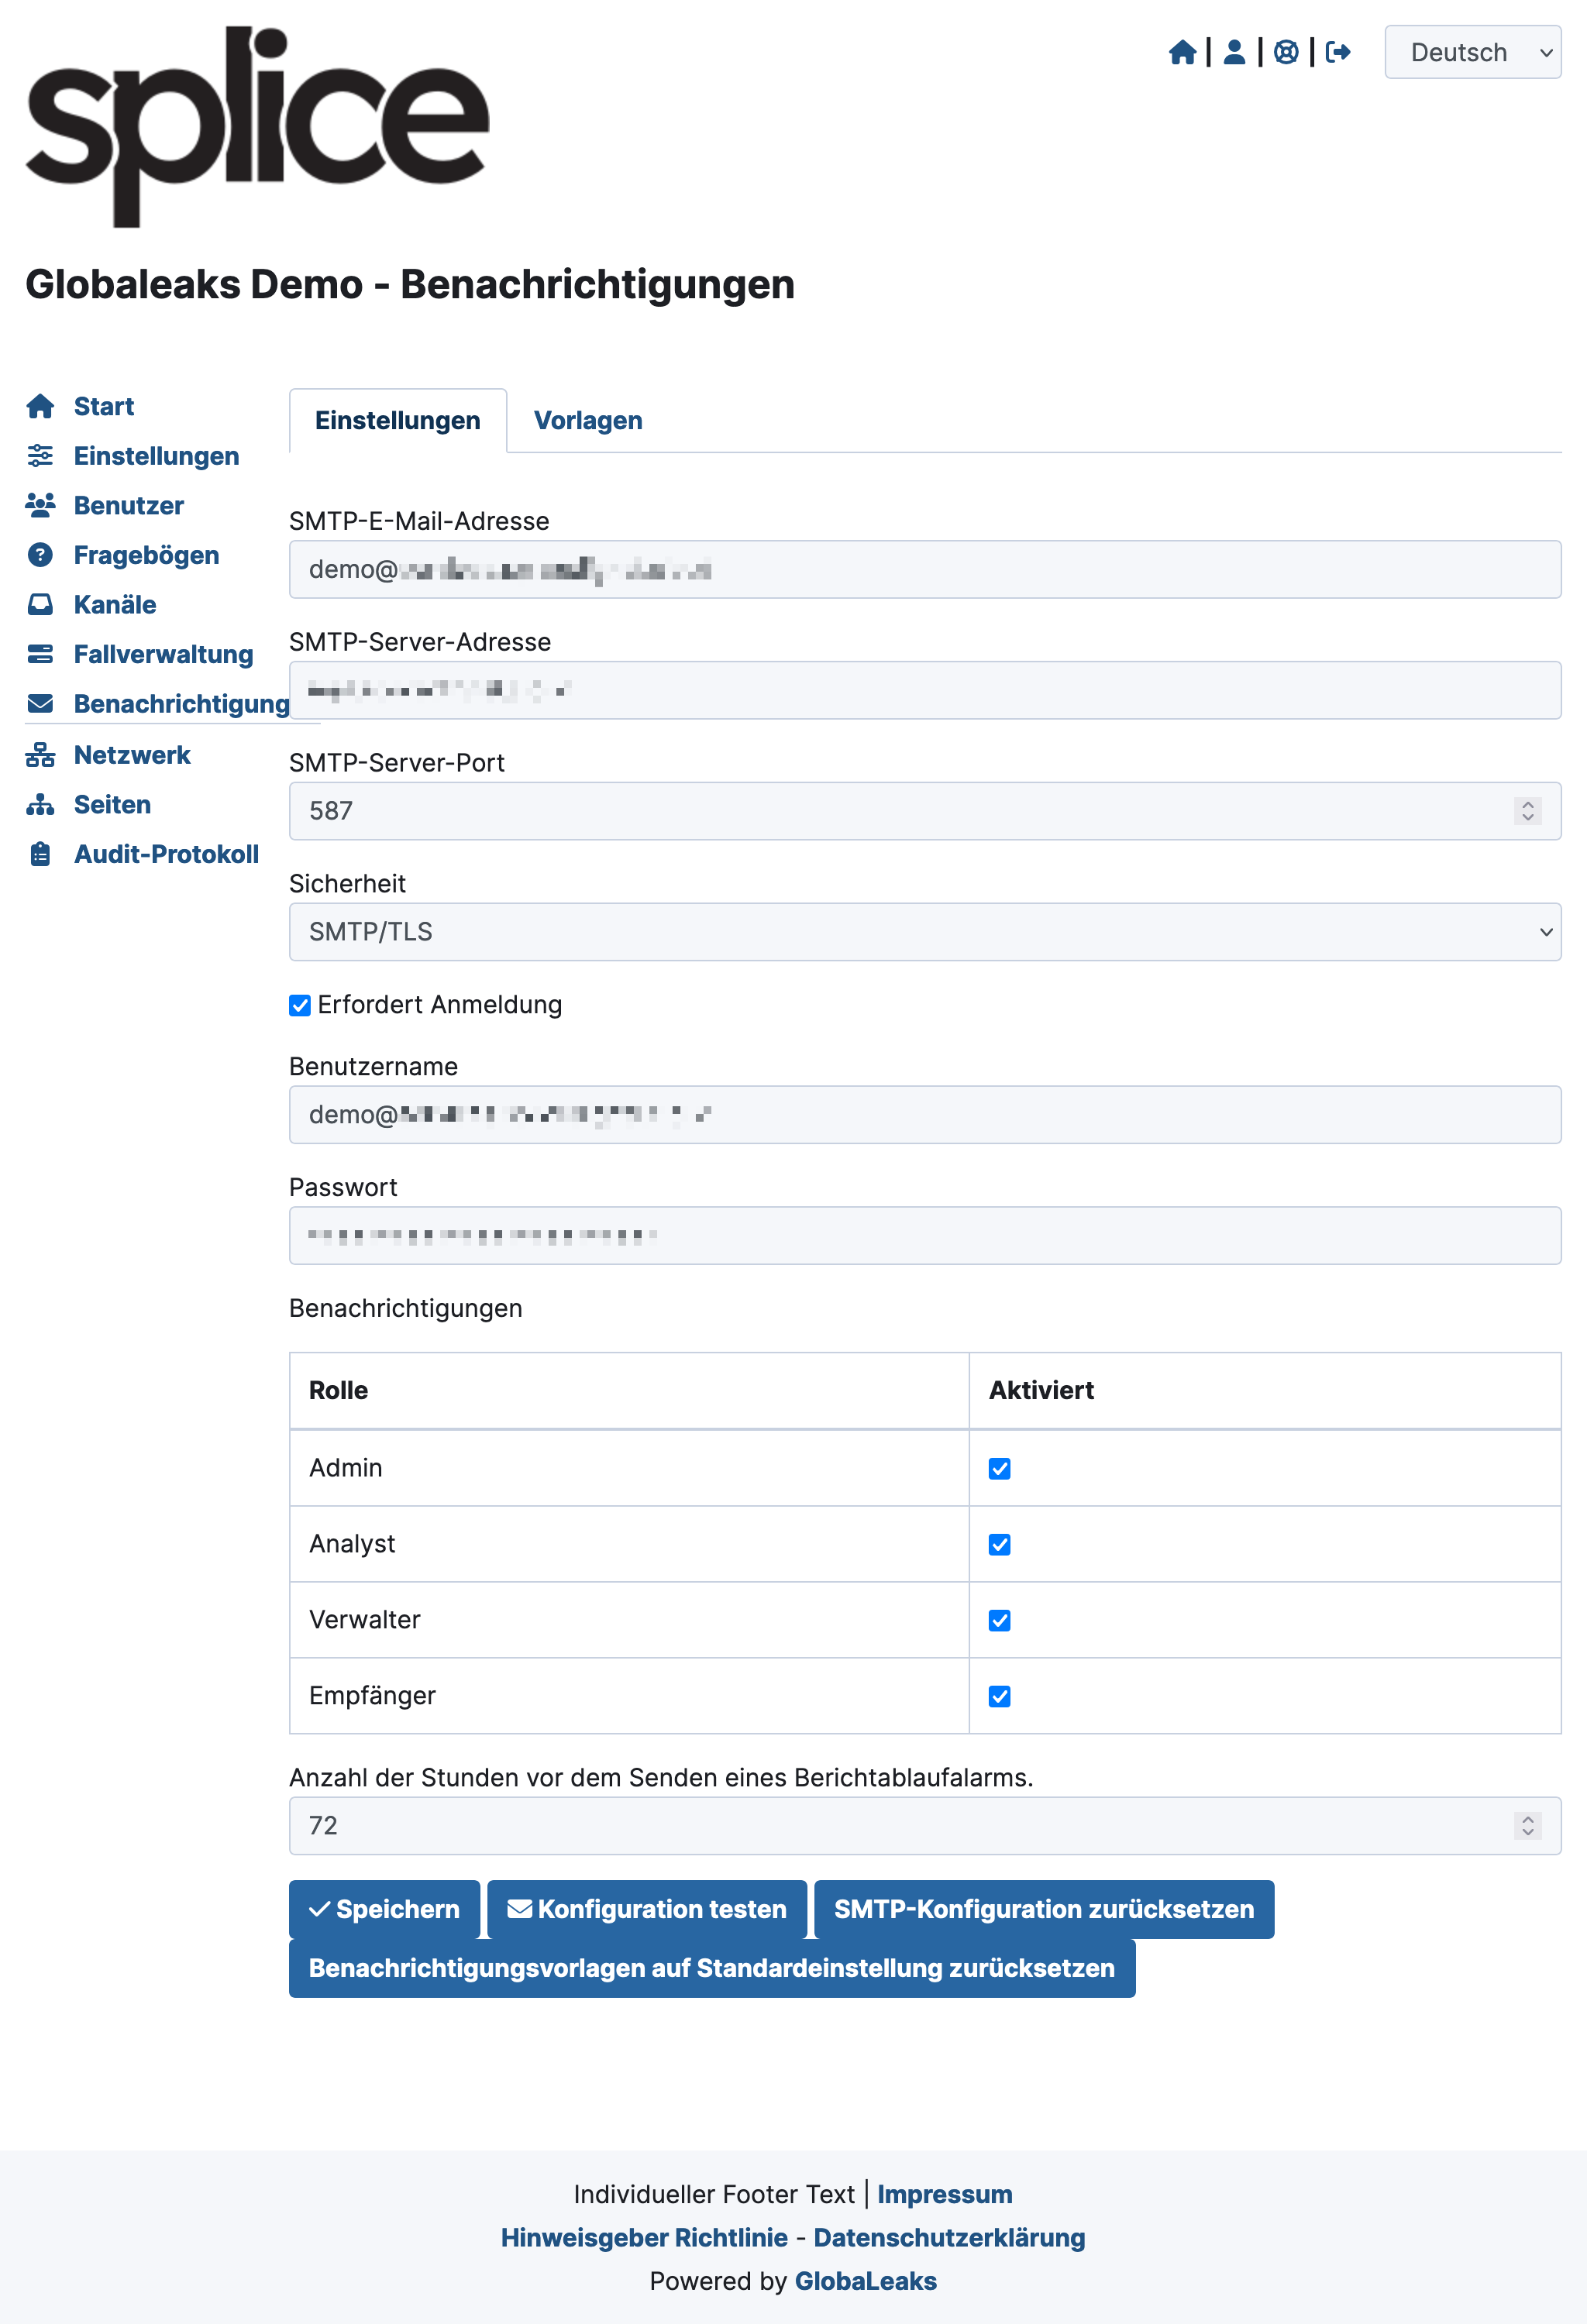This screenshot has width=1587, height=2324.
Task: Click the Analyst table cell
Action: (x=629, y=1544)
